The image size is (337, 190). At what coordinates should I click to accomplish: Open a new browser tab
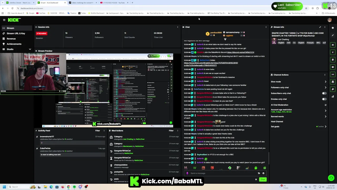pos(132,3)
